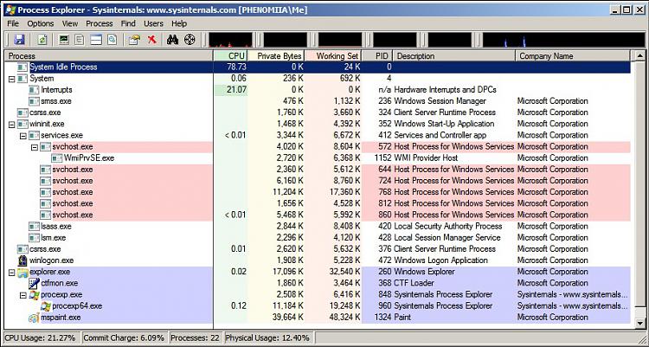
Task: Toggle the Show Lower Pane toolbar icon
Action: 96,40
